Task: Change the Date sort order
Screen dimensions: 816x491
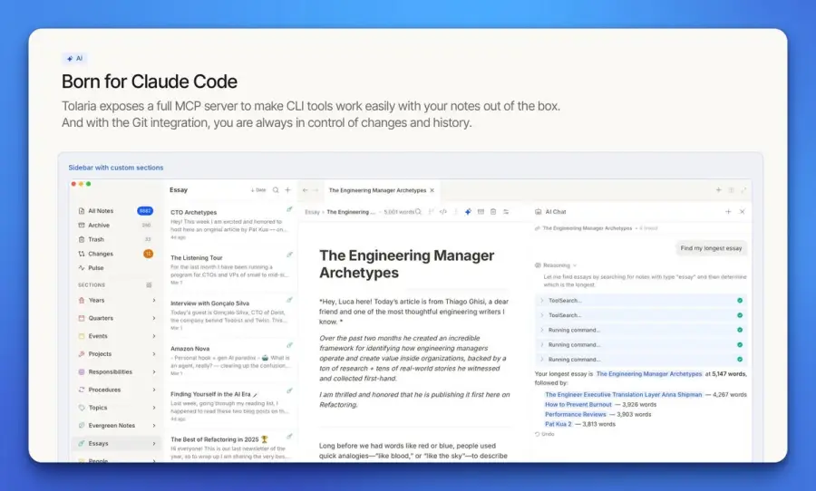Action: click(x=258, y=190)
